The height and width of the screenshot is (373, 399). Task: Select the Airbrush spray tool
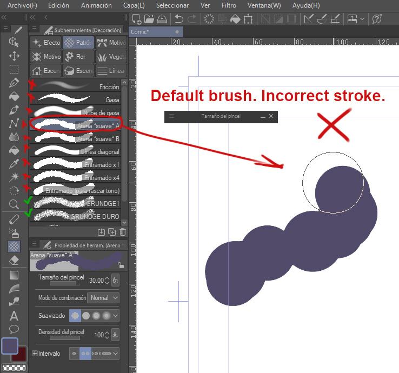(14, 232)
